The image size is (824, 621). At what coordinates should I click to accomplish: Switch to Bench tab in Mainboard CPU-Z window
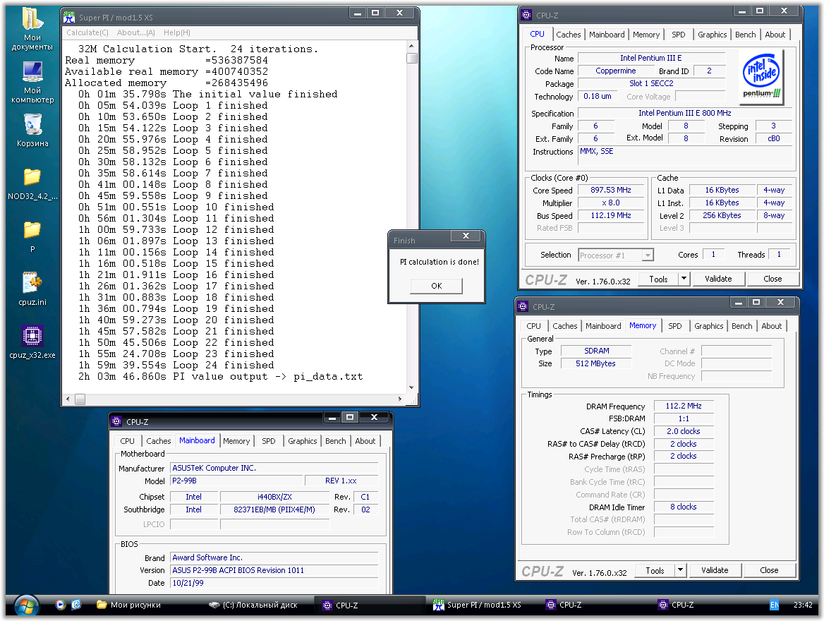point(335,441)
